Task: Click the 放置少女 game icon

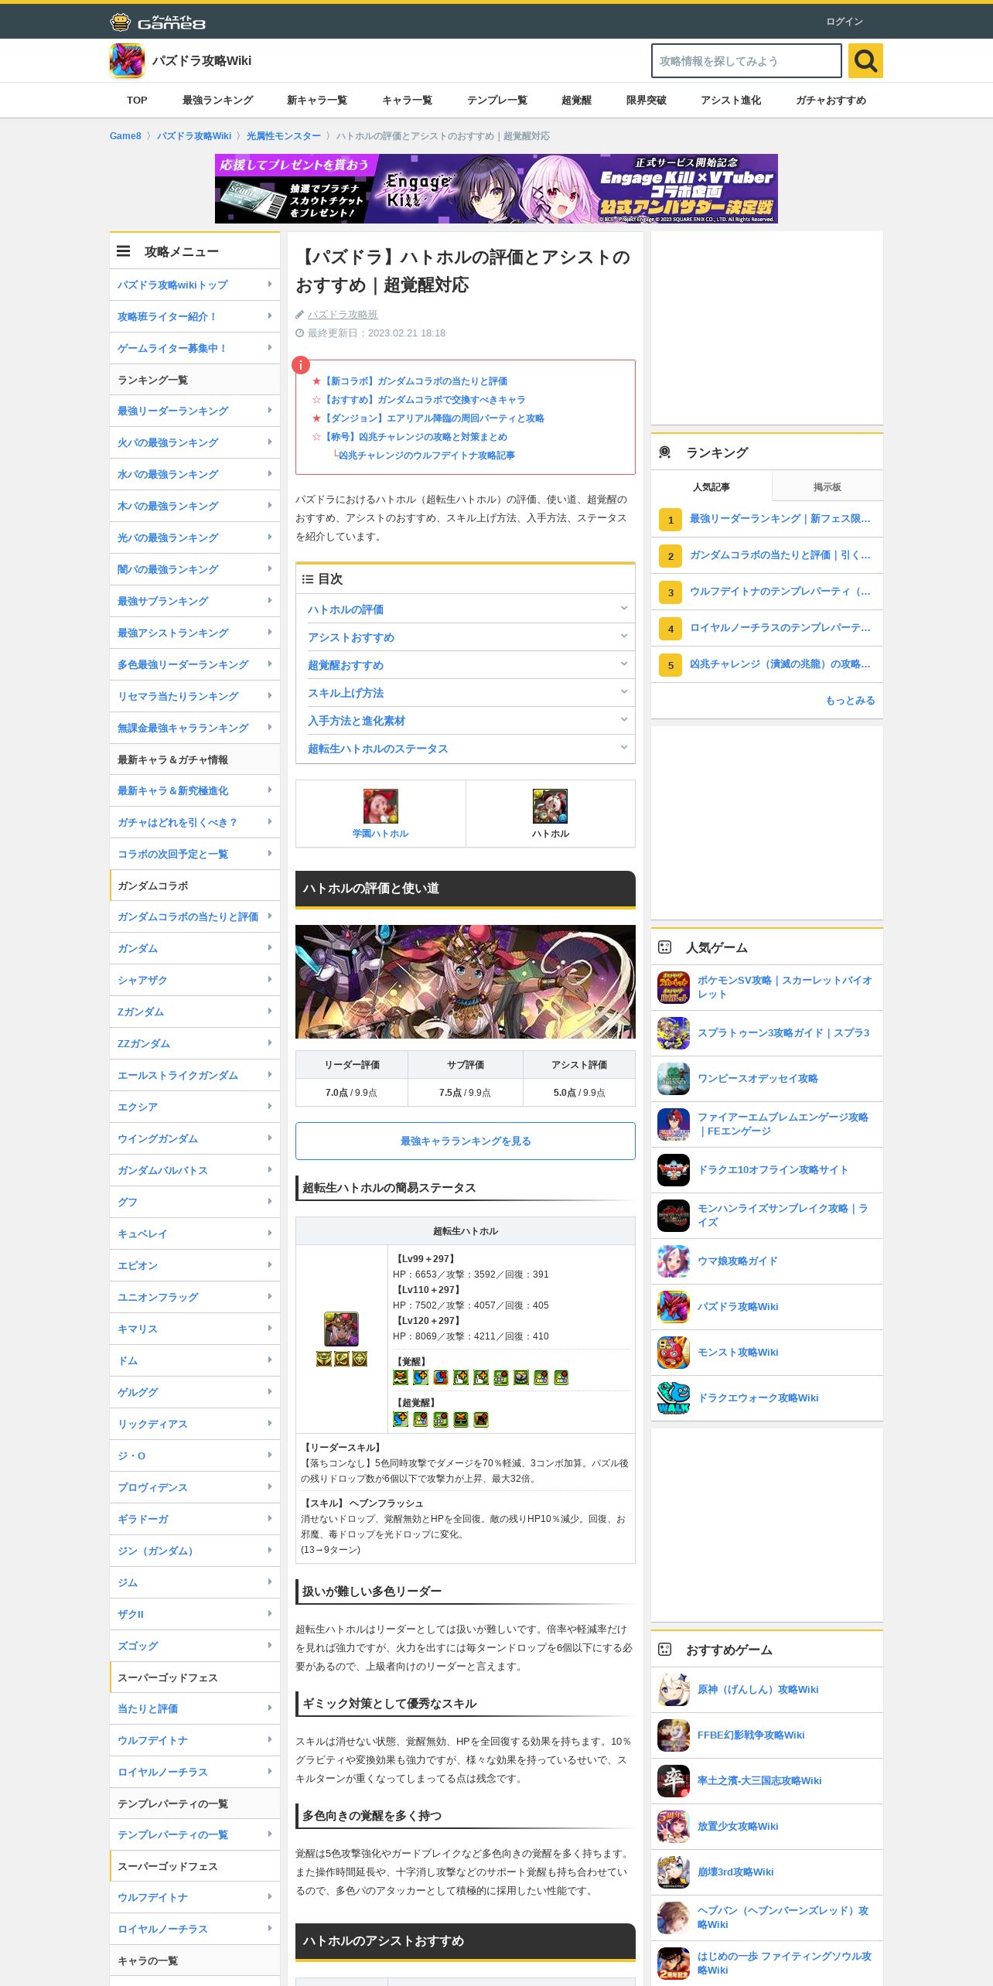Action: click(674, 1827)
